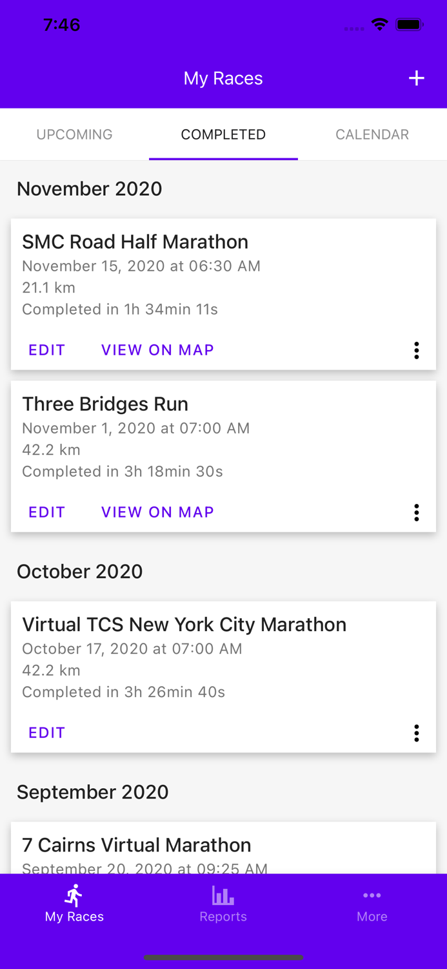447x969 pixels.
Task: Edit the SMC Road Half Marathon race
Action: click(46, 349)
